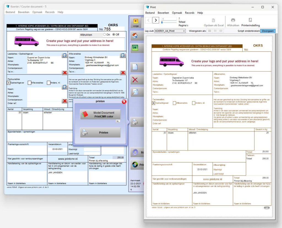Click the blank new document sidebar icon
Viewport: 282px width, 228px height.
[x=135, y=67]
